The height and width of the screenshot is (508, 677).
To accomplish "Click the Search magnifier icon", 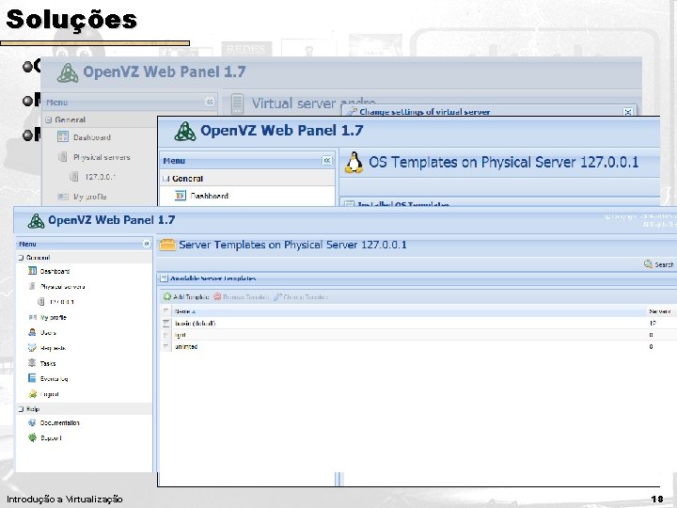I will point(648,264).
